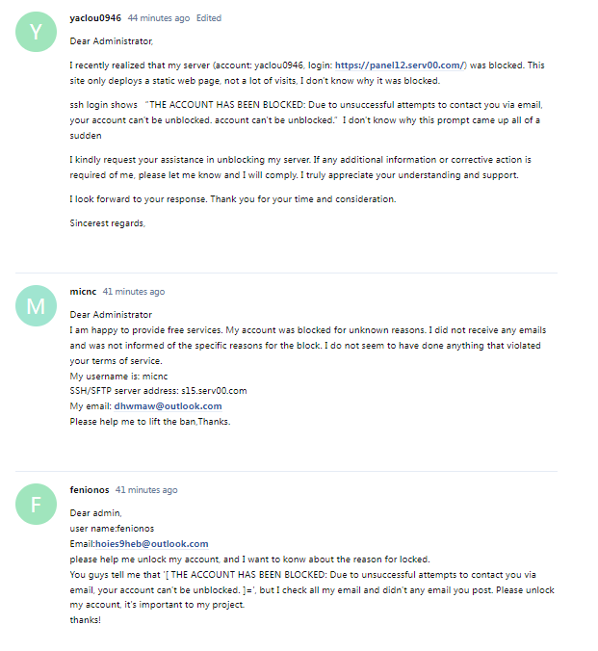Click the M avatar of user micnc
This screenshot has width=598, height=651.
pyautogui.click(x=36, y=306)
